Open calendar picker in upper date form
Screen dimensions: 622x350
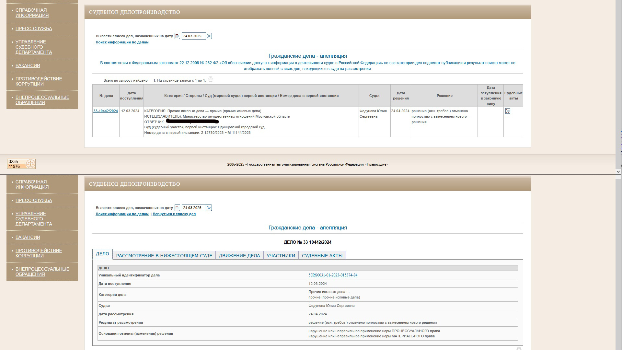pyautogui.click(x=177, y=36)
